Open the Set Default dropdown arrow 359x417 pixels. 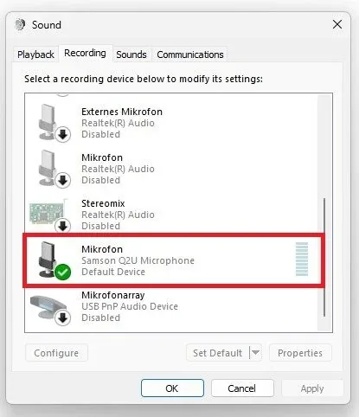(x=255, y=353)
